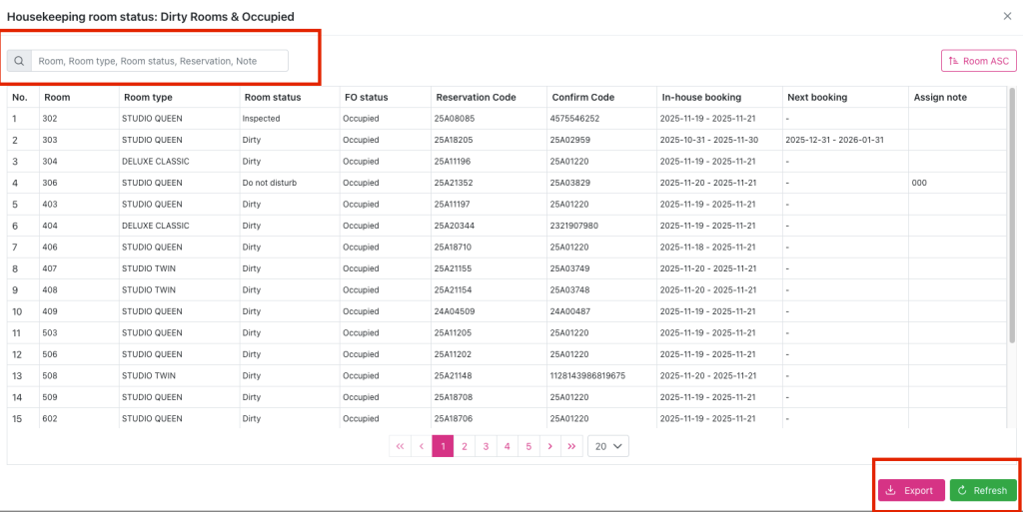
Task: Go to page 3
Action: coord(486,446)
